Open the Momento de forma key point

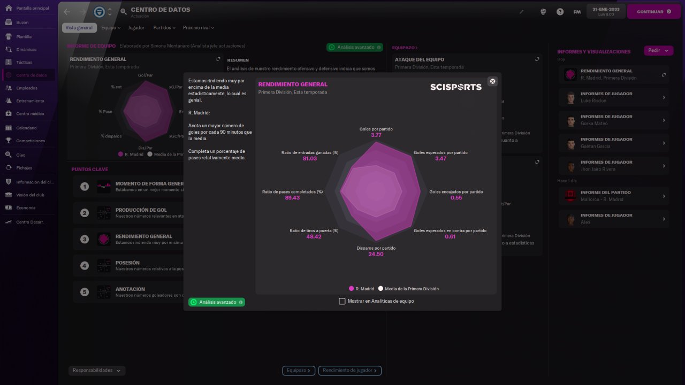(x=128, y=186)
